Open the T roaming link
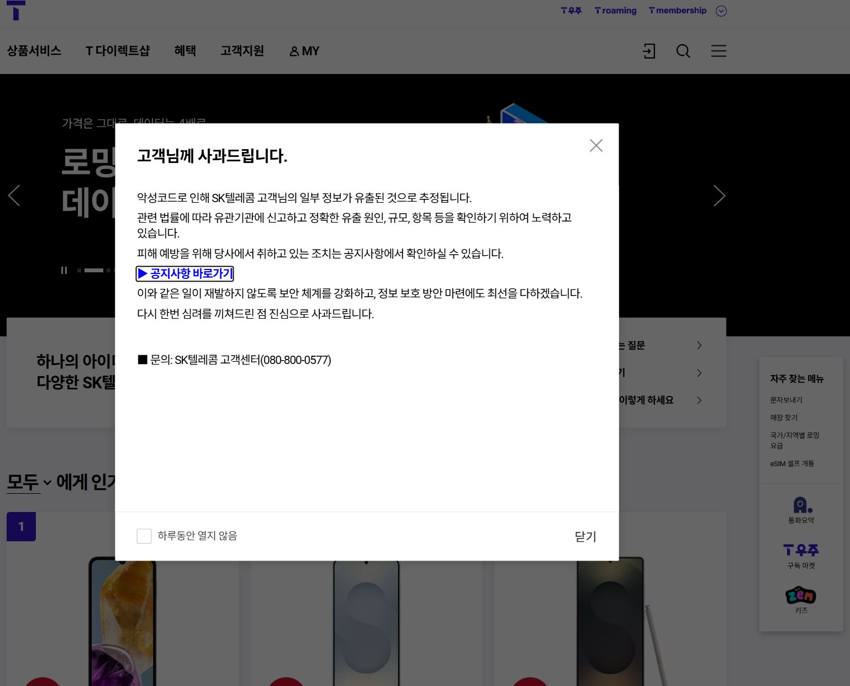The height and width of the screenshot is (686, 850). (615, 10)
